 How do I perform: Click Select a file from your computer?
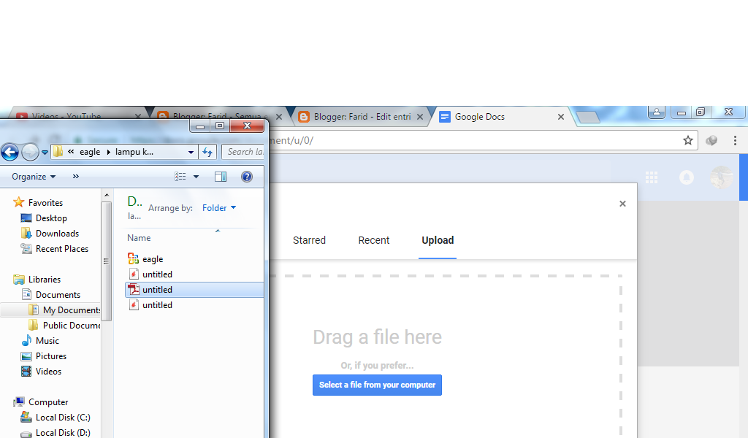[378, 385]
